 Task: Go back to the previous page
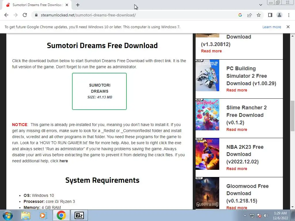(x=6, y=15)
